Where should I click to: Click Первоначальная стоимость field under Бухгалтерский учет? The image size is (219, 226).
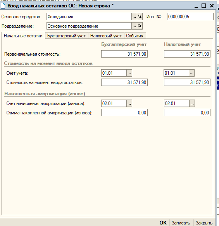pyautogui.click(x=124, y=54)
